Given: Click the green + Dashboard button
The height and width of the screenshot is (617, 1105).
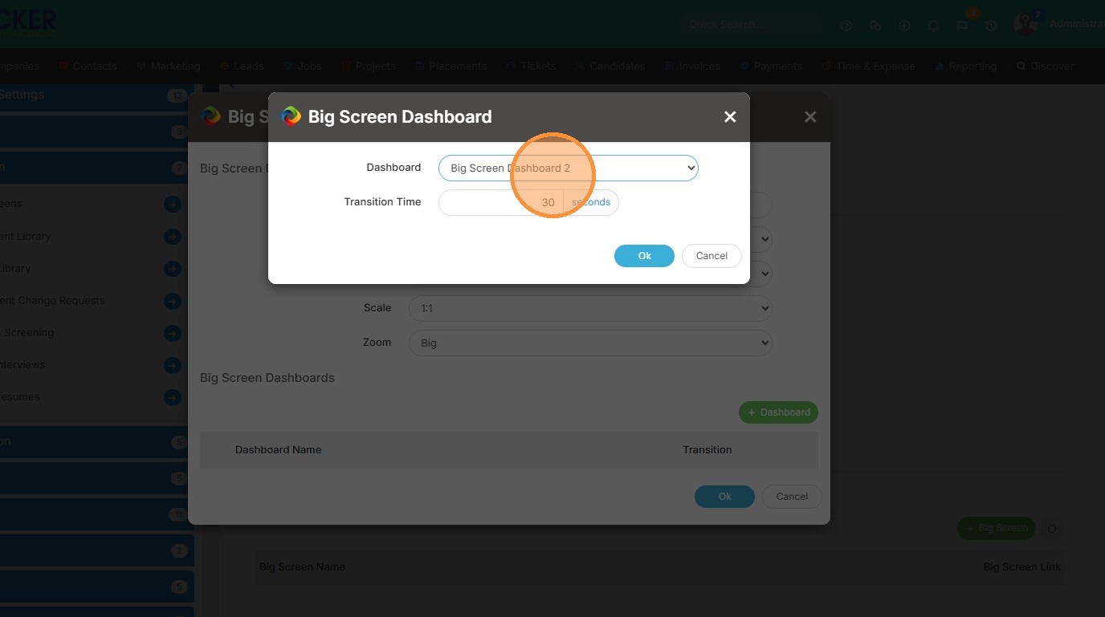Looking at the screenshot, I should click(x=778, y=412).
